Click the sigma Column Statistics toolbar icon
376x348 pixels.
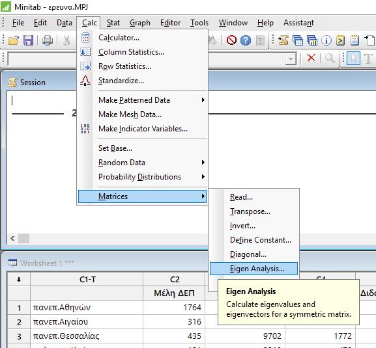[x=260, y=40]
